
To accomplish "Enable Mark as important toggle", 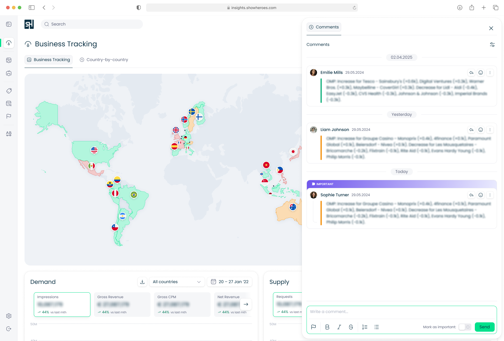I will point(465,327).
